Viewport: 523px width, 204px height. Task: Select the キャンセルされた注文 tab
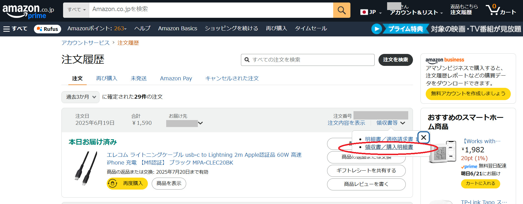tap(232, 78)
